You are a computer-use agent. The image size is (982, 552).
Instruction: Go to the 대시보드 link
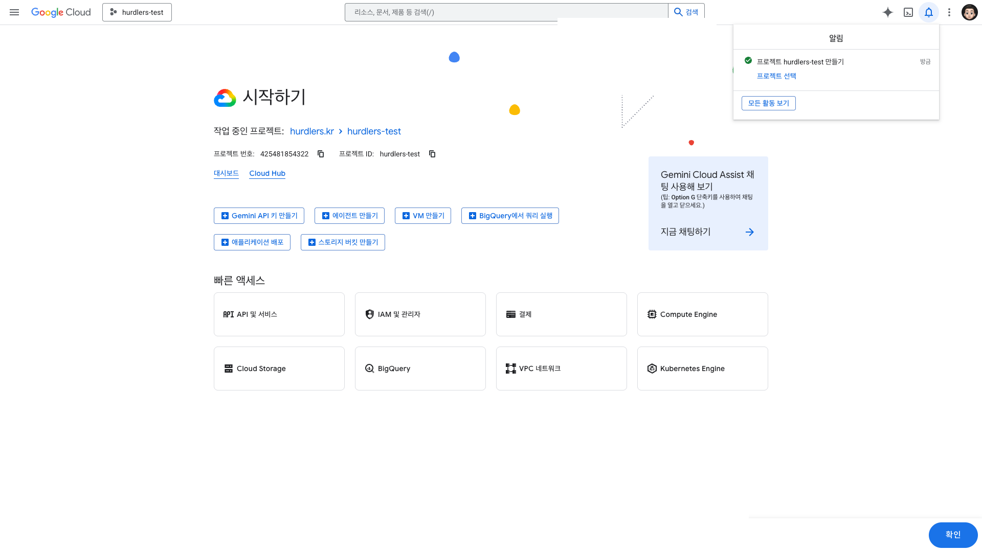tap(226, 173)
